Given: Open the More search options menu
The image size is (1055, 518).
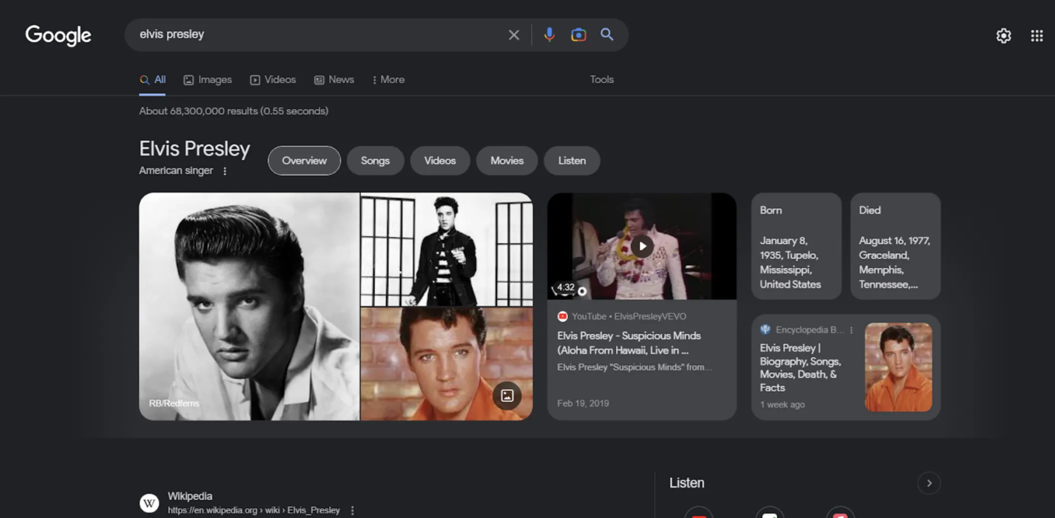Looking at the screenshot, I should 388,80.
